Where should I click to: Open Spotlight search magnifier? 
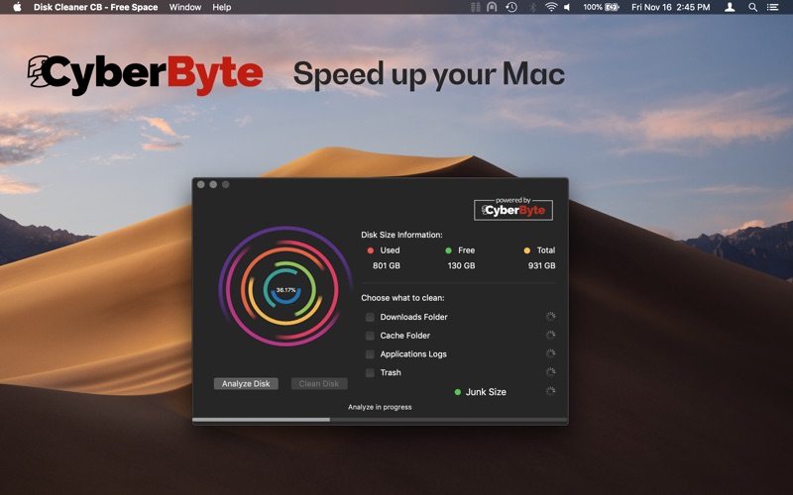(x=752, y=7)
